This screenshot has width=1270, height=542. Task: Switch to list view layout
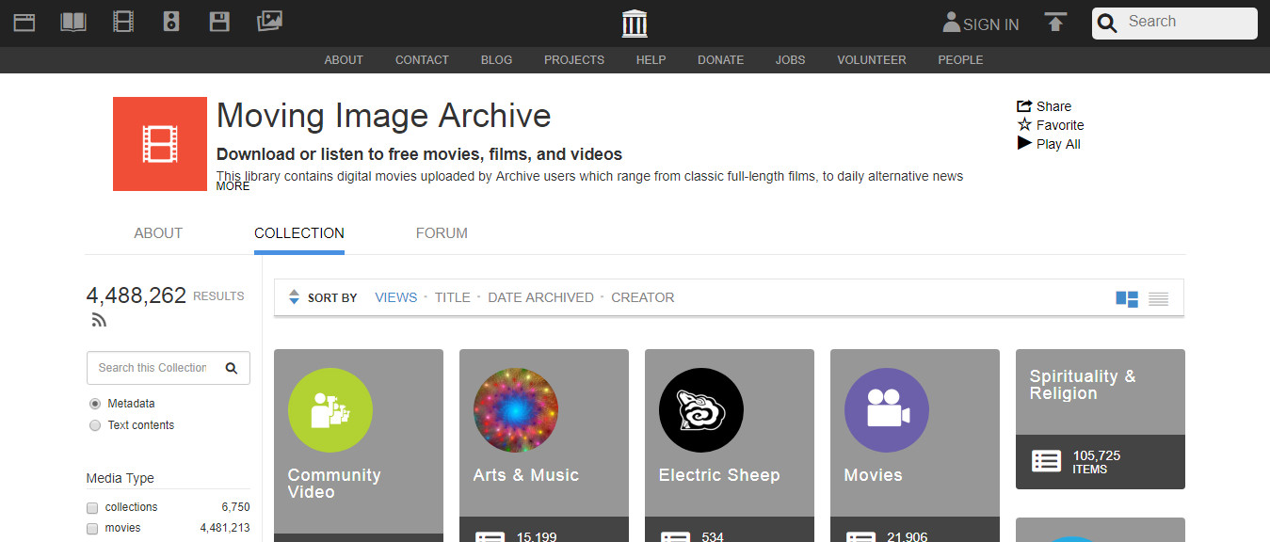tap(1158, 299)
